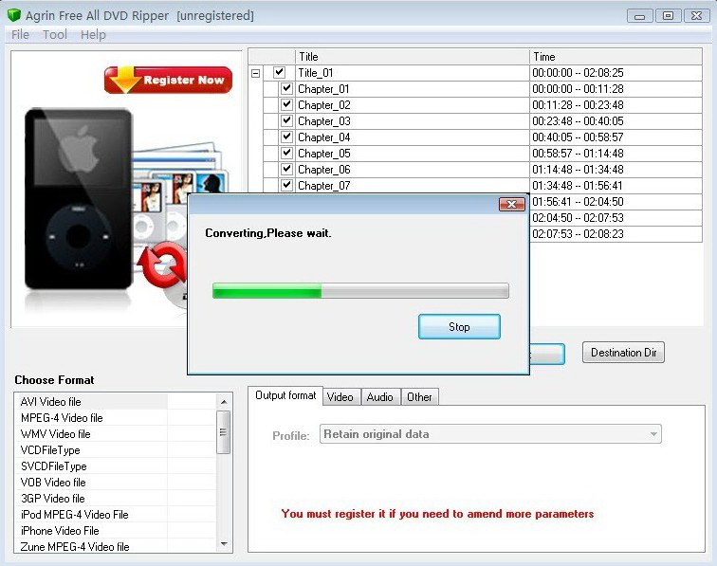Click the Time column header
The height and width of the screenshot is (566, 717).
coord(616,57)
